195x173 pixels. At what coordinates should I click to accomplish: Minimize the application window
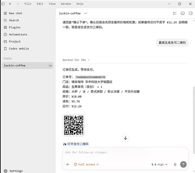(x=169, y=4)
